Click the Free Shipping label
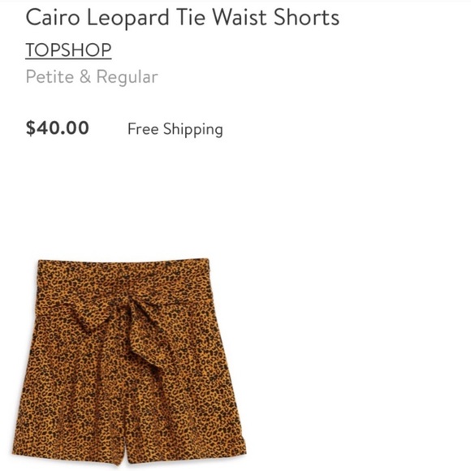Screen dimensions: 471x471 (x=175, y=129)
